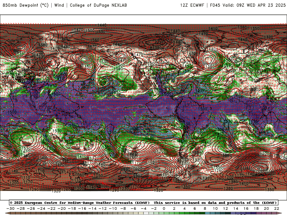Click the -8 color scale label

[123, 209]
